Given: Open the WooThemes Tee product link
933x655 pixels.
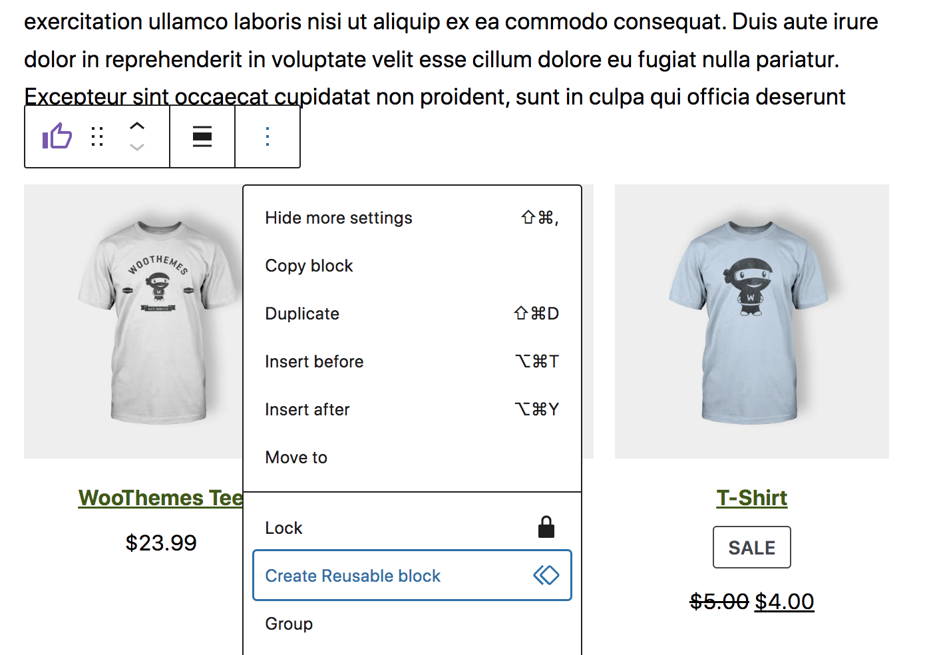Looking at the screenshot, I should pyautogui.click(x=160, y=498).
